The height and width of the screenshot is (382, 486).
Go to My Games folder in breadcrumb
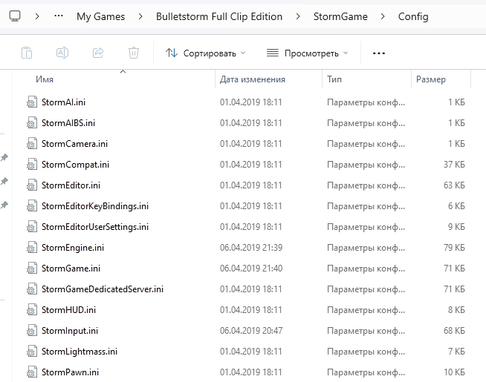pos(101,16)
